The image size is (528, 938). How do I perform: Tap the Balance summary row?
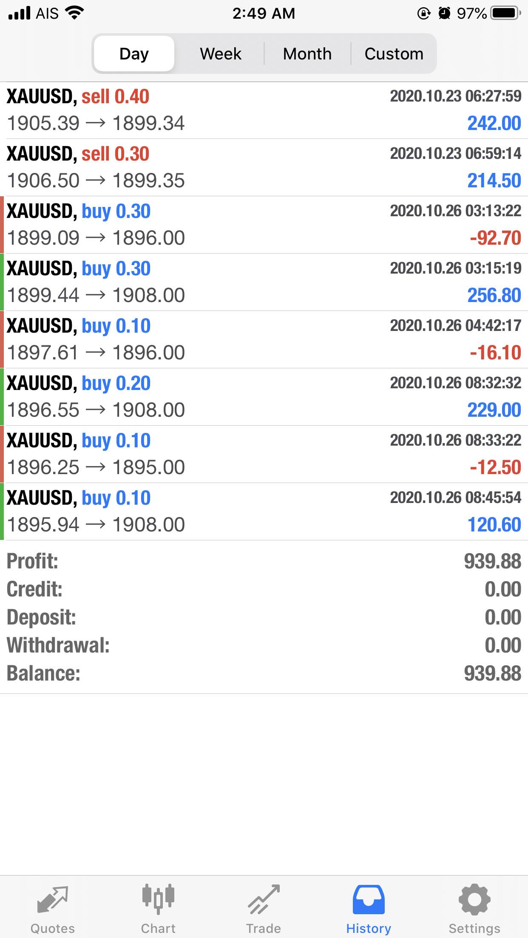(x=264, y=673)
